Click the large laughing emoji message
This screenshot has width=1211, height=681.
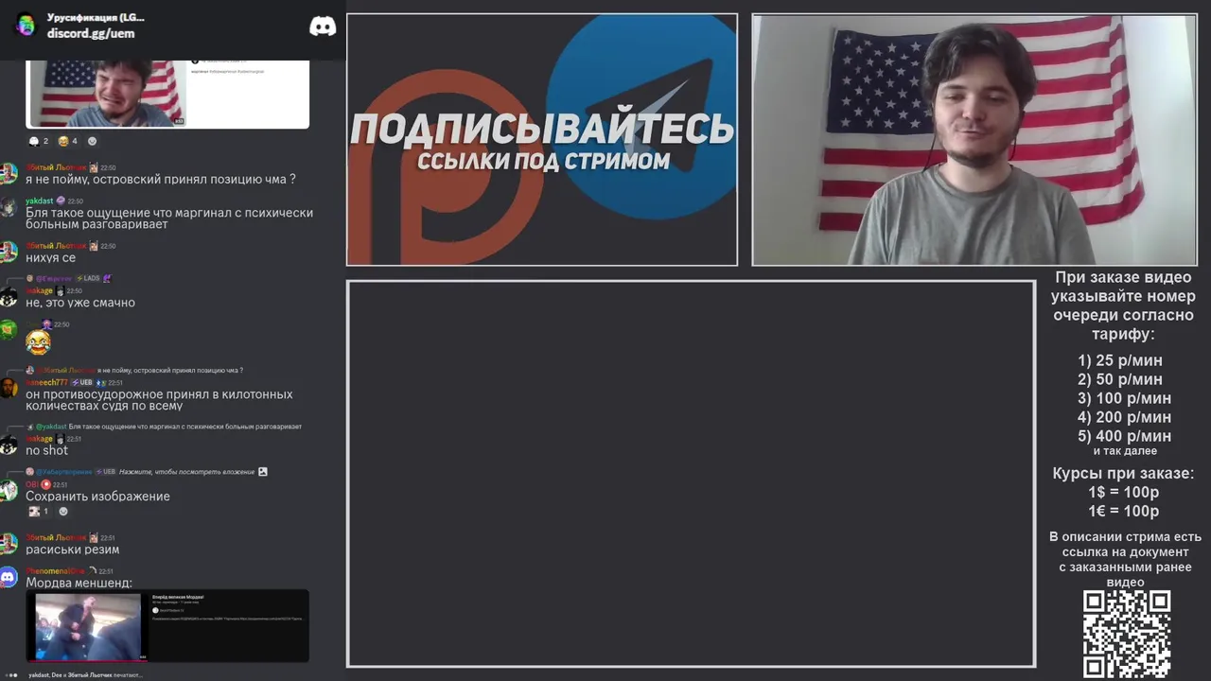[38, 342]
